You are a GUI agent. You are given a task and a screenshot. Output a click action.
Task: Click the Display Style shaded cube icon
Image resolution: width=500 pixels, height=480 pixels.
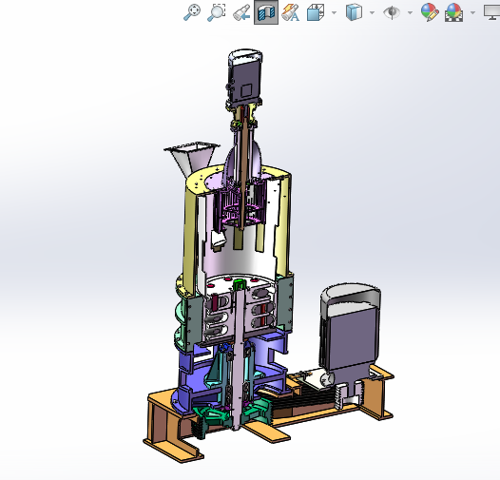point(354,12)
